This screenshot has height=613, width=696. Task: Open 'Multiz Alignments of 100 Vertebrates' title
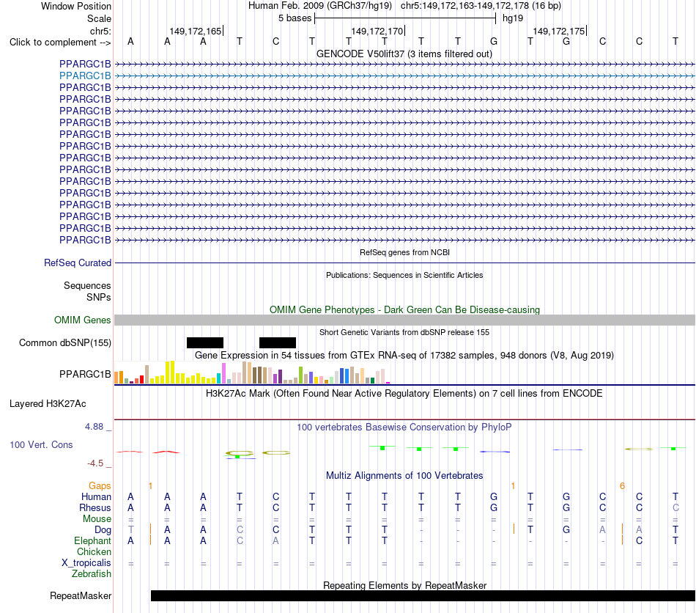tap(404, 476)
